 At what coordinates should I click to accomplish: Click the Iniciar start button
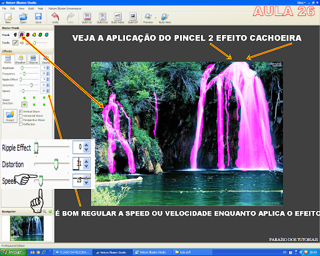tap(13, 252)
